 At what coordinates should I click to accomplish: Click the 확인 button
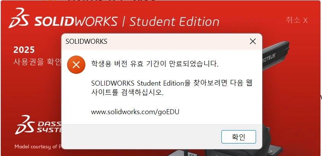tap(239, 137)
